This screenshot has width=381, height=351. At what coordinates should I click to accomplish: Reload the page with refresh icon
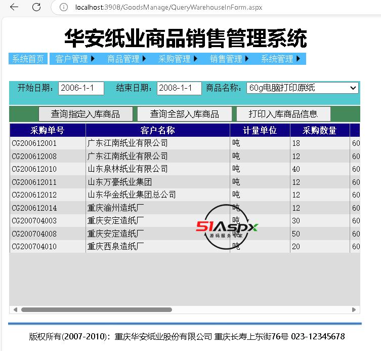tap(36, 7)
